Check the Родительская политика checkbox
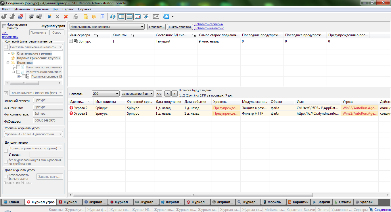This screenshot has height=212, width=391. [18, 72]
